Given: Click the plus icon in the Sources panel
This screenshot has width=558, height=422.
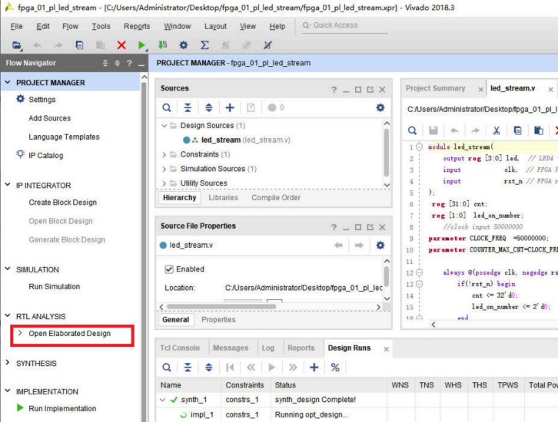Looking at the screenshot, I should (229, 108).
